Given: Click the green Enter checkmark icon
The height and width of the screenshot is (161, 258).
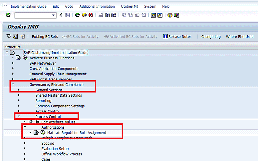Looking at the screenshot, I should 8,15.
